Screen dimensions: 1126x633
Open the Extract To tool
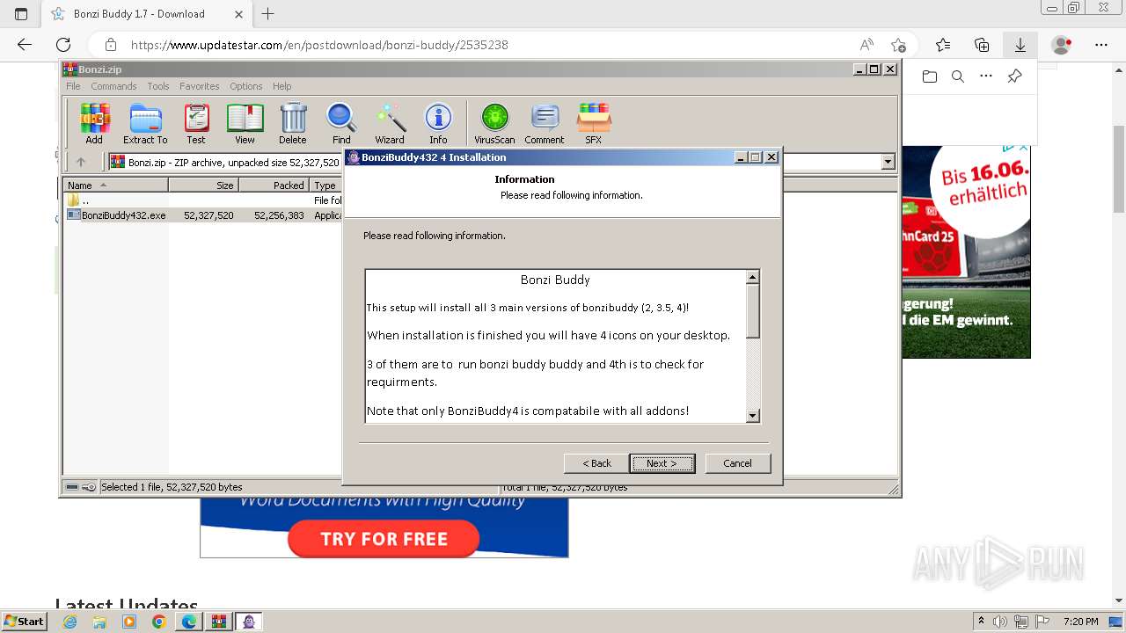coord(145,123)
